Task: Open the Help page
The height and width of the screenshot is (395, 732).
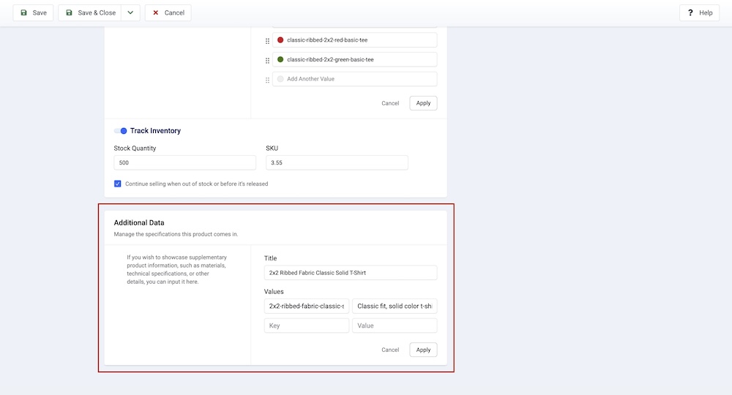Action: click(699, 12)
